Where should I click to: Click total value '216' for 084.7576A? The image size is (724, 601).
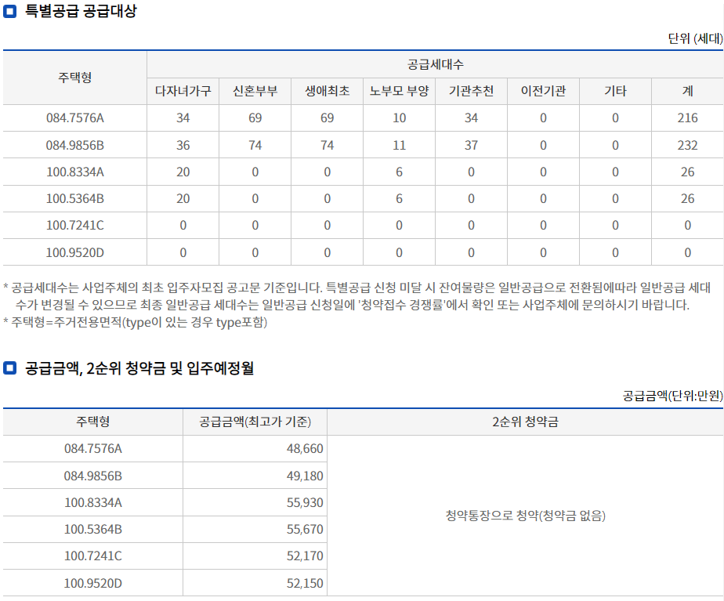(x=687, y=118)
